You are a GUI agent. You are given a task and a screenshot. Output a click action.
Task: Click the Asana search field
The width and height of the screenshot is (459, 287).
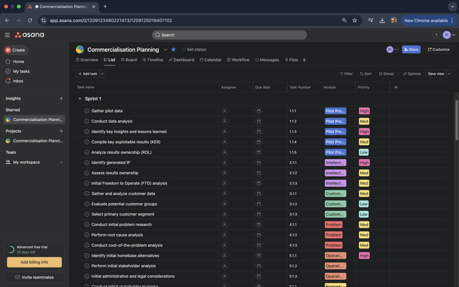(229, 35)
